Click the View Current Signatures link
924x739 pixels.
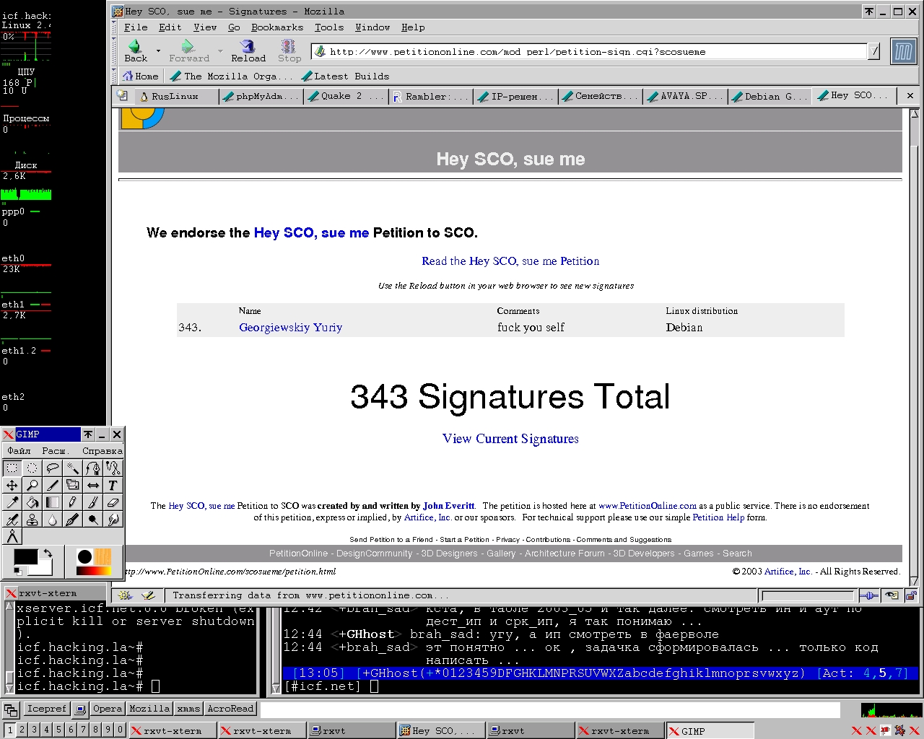(x=510, y=439)
